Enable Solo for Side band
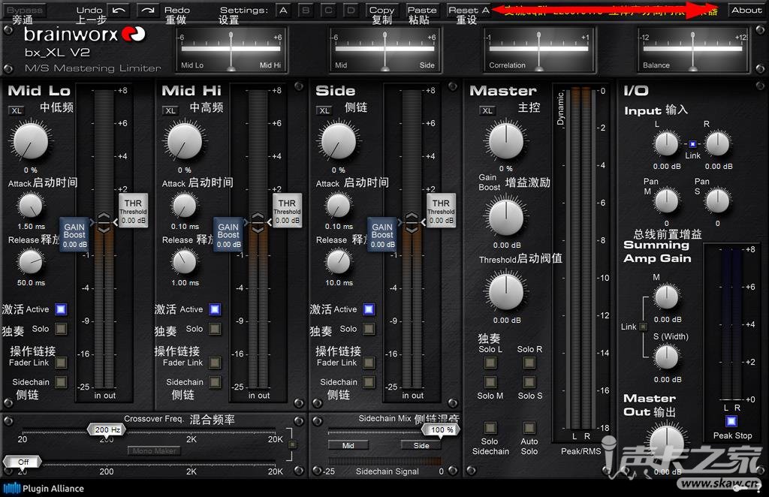 369,329
